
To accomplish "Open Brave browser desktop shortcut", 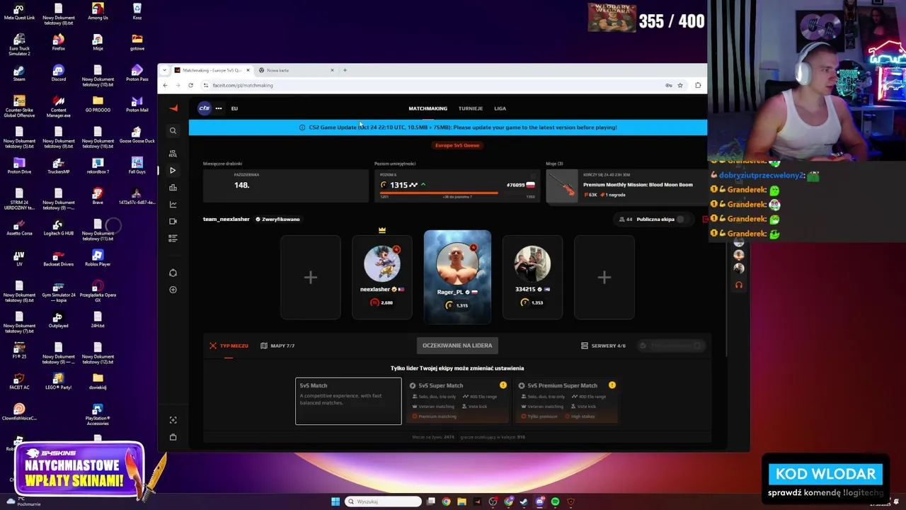I will [x=98, y=196].
